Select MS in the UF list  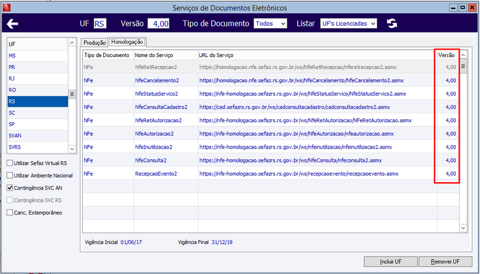tap(37, 56)
